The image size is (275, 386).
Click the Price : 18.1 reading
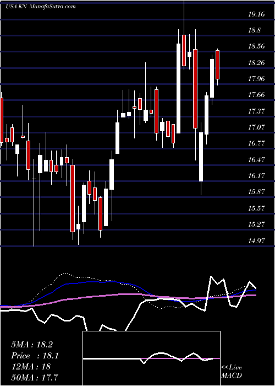(x=35, y=356)
